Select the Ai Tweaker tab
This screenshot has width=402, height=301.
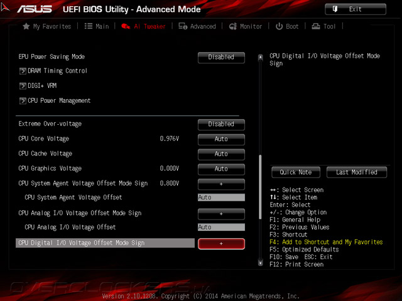(143, 26)
